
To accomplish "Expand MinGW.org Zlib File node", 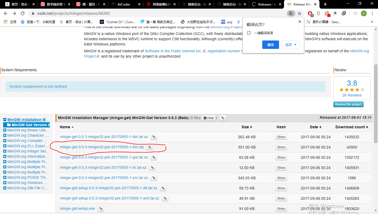I will [5, 188].
